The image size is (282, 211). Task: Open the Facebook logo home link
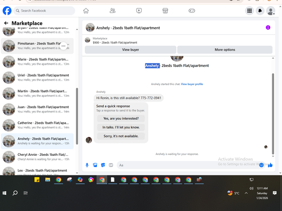click(7, 11)
